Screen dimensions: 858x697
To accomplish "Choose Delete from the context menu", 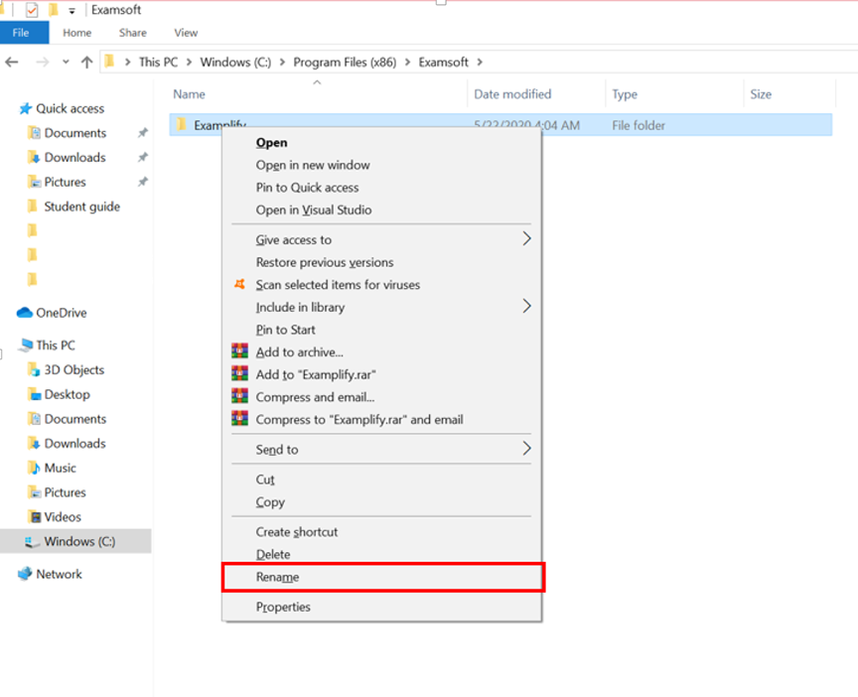I will point(381,555).
